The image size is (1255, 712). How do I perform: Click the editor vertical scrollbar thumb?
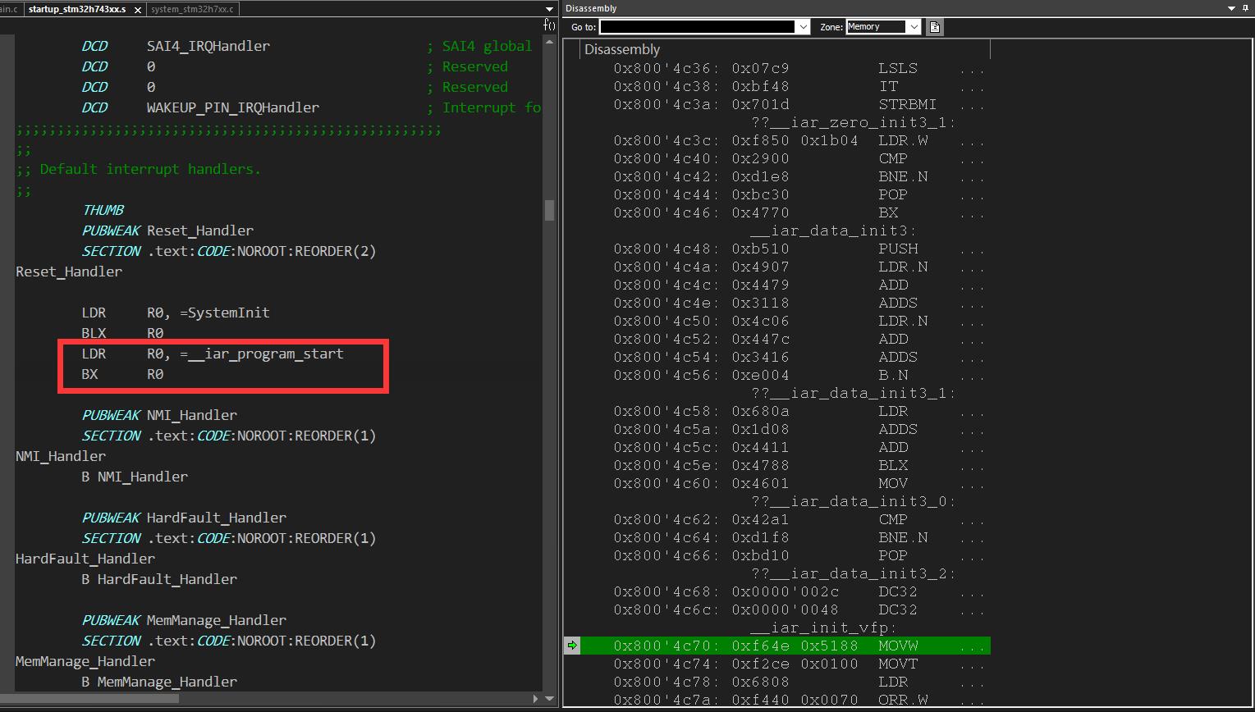pyautogui.click(x=549, y=210)
